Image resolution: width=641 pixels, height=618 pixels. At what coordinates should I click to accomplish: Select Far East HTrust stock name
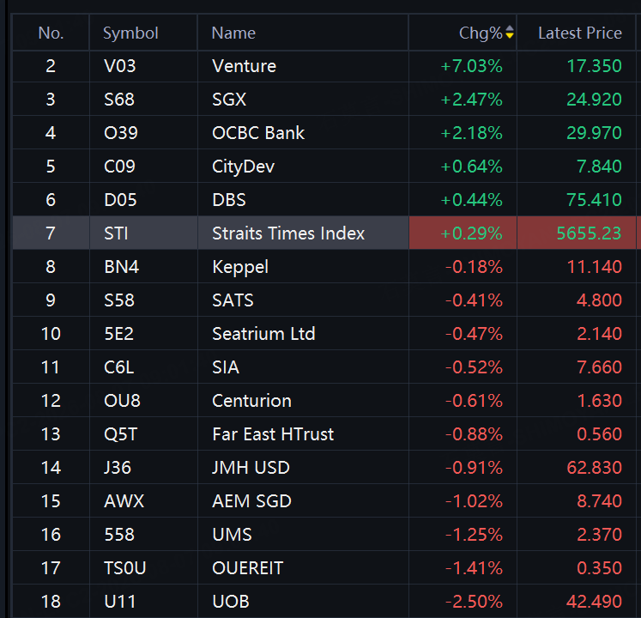point(273,434)
